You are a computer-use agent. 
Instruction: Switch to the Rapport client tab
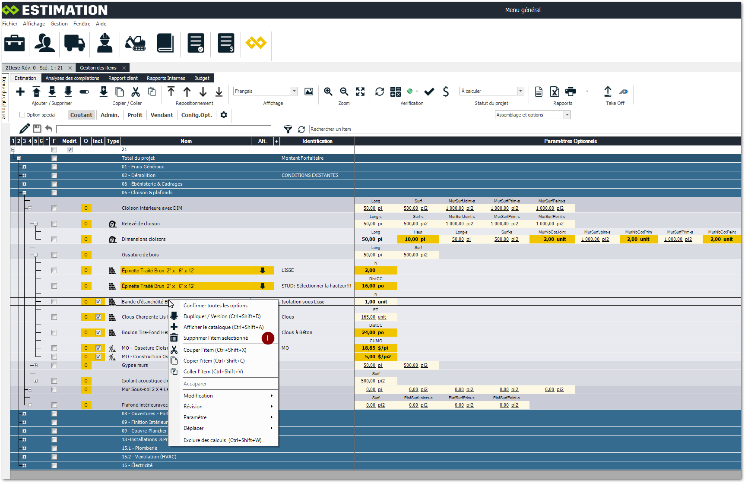coord(123,78)
